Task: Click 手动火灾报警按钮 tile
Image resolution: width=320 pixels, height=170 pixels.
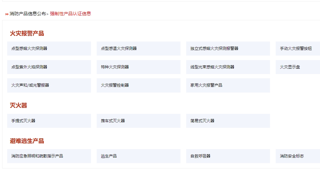Action: (x=298, y=48)
